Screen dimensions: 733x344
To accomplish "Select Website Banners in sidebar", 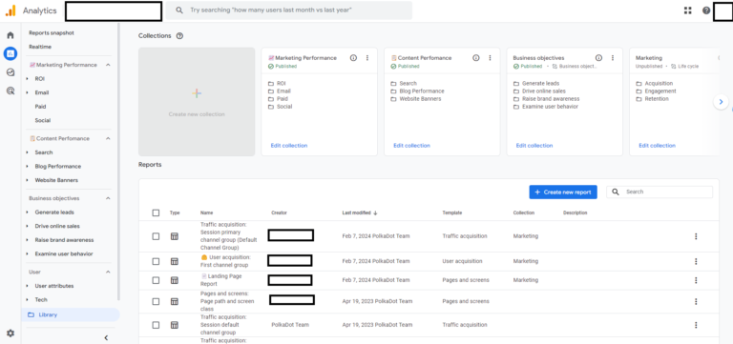I will click(x=56, y=180).
